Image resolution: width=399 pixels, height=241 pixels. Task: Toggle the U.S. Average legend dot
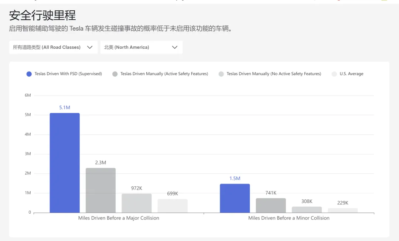tap(334, 74)
